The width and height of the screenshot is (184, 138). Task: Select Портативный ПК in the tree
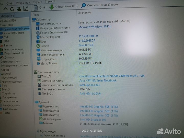[x=14, y=53]
